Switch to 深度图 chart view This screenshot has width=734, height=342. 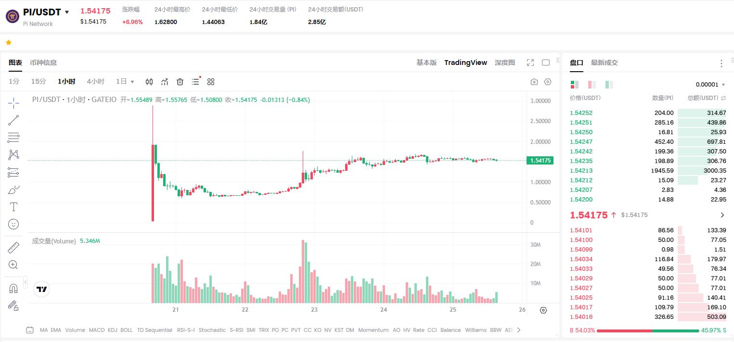[504, 63]
